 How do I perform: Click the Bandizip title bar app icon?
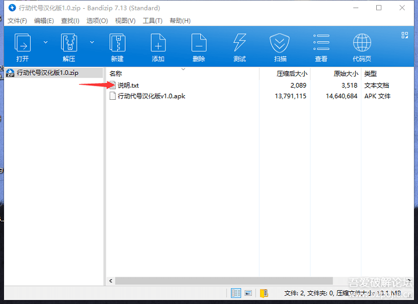[x=12, y=8]
